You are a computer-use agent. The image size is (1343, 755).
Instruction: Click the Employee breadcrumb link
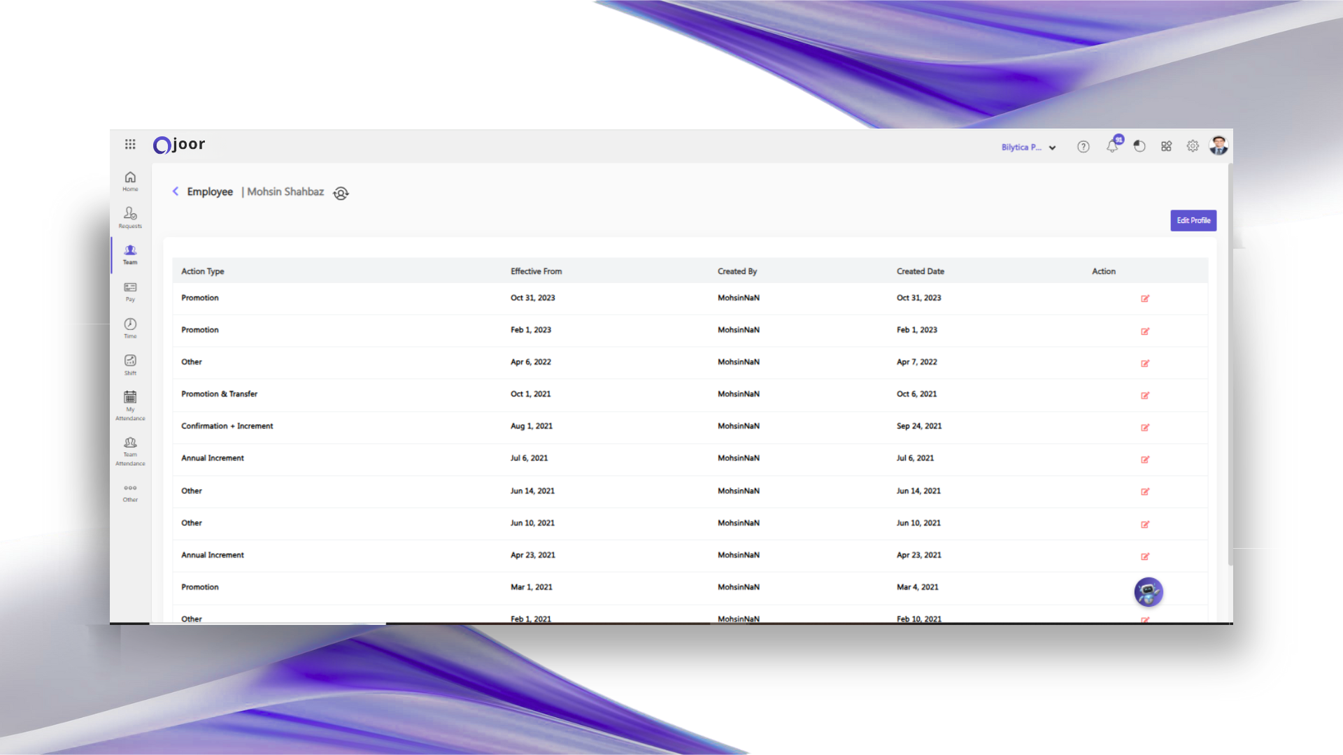click(210, 192)
